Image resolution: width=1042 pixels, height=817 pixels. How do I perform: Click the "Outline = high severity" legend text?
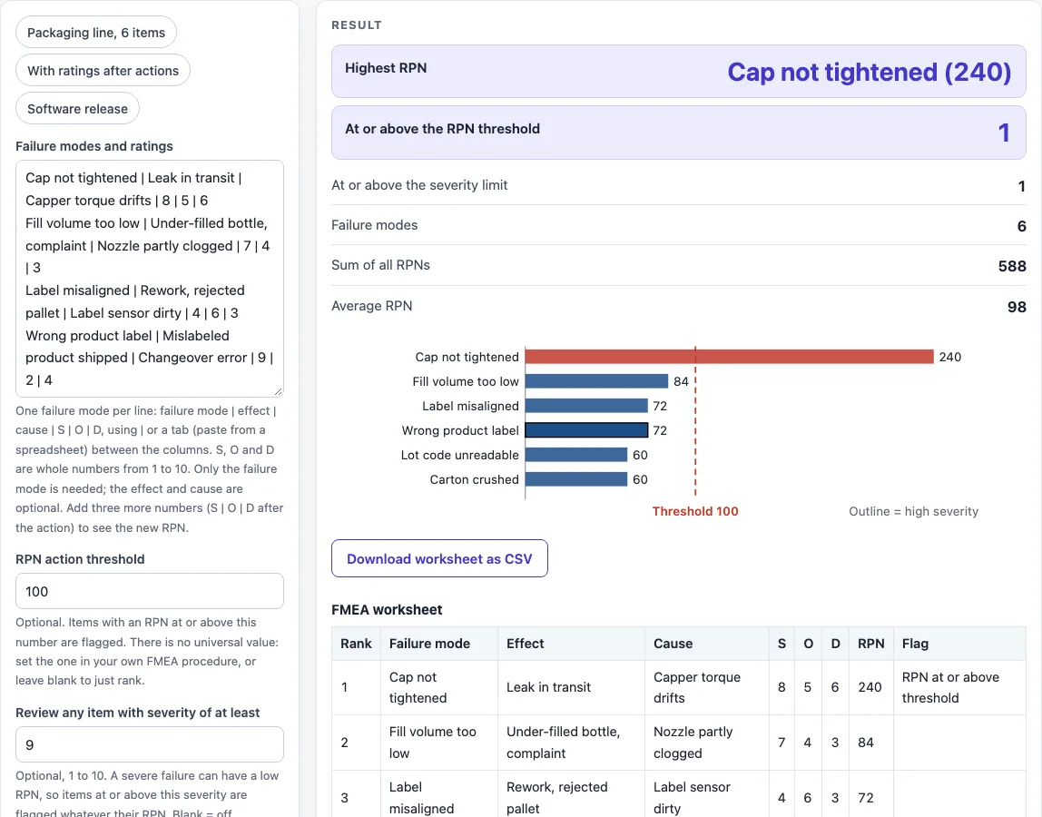913,511
